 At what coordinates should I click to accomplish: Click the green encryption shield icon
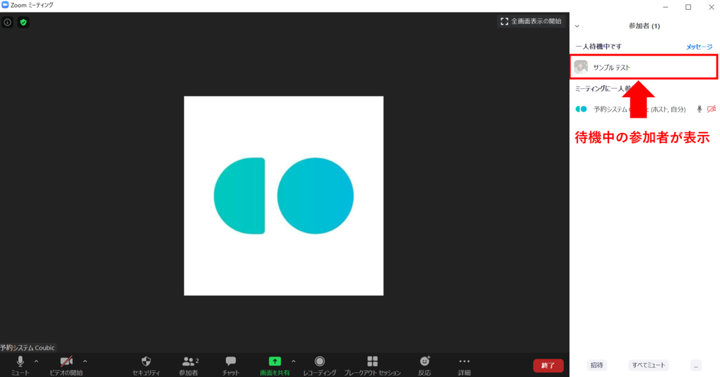pos(23,22)
